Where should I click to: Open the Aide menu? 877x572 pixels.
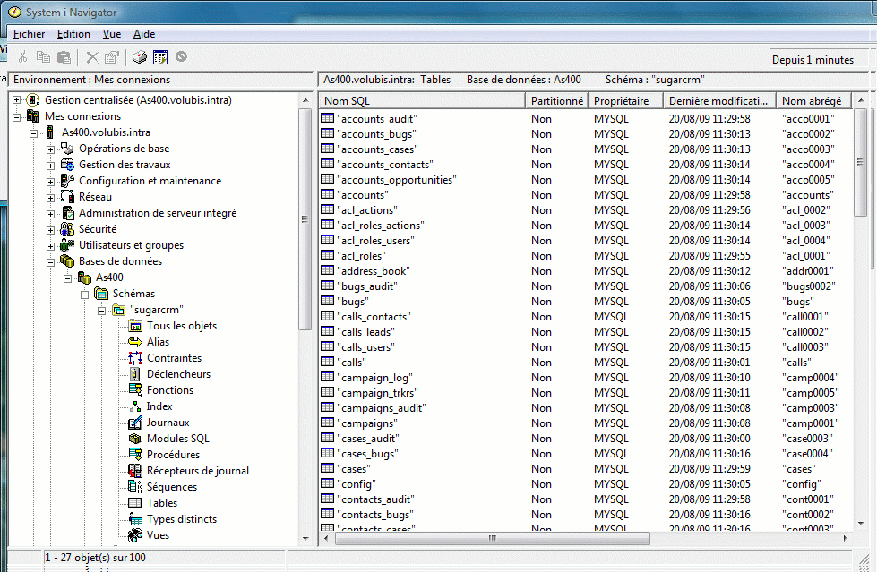point(143,34)
